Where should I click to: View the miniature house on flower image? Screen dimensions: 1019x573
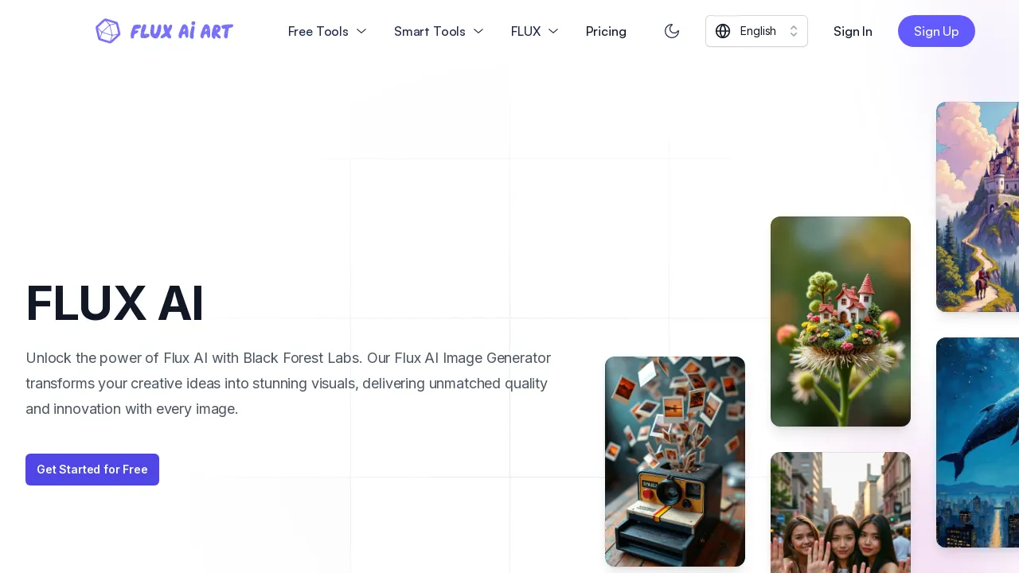(x=841, y=322)
